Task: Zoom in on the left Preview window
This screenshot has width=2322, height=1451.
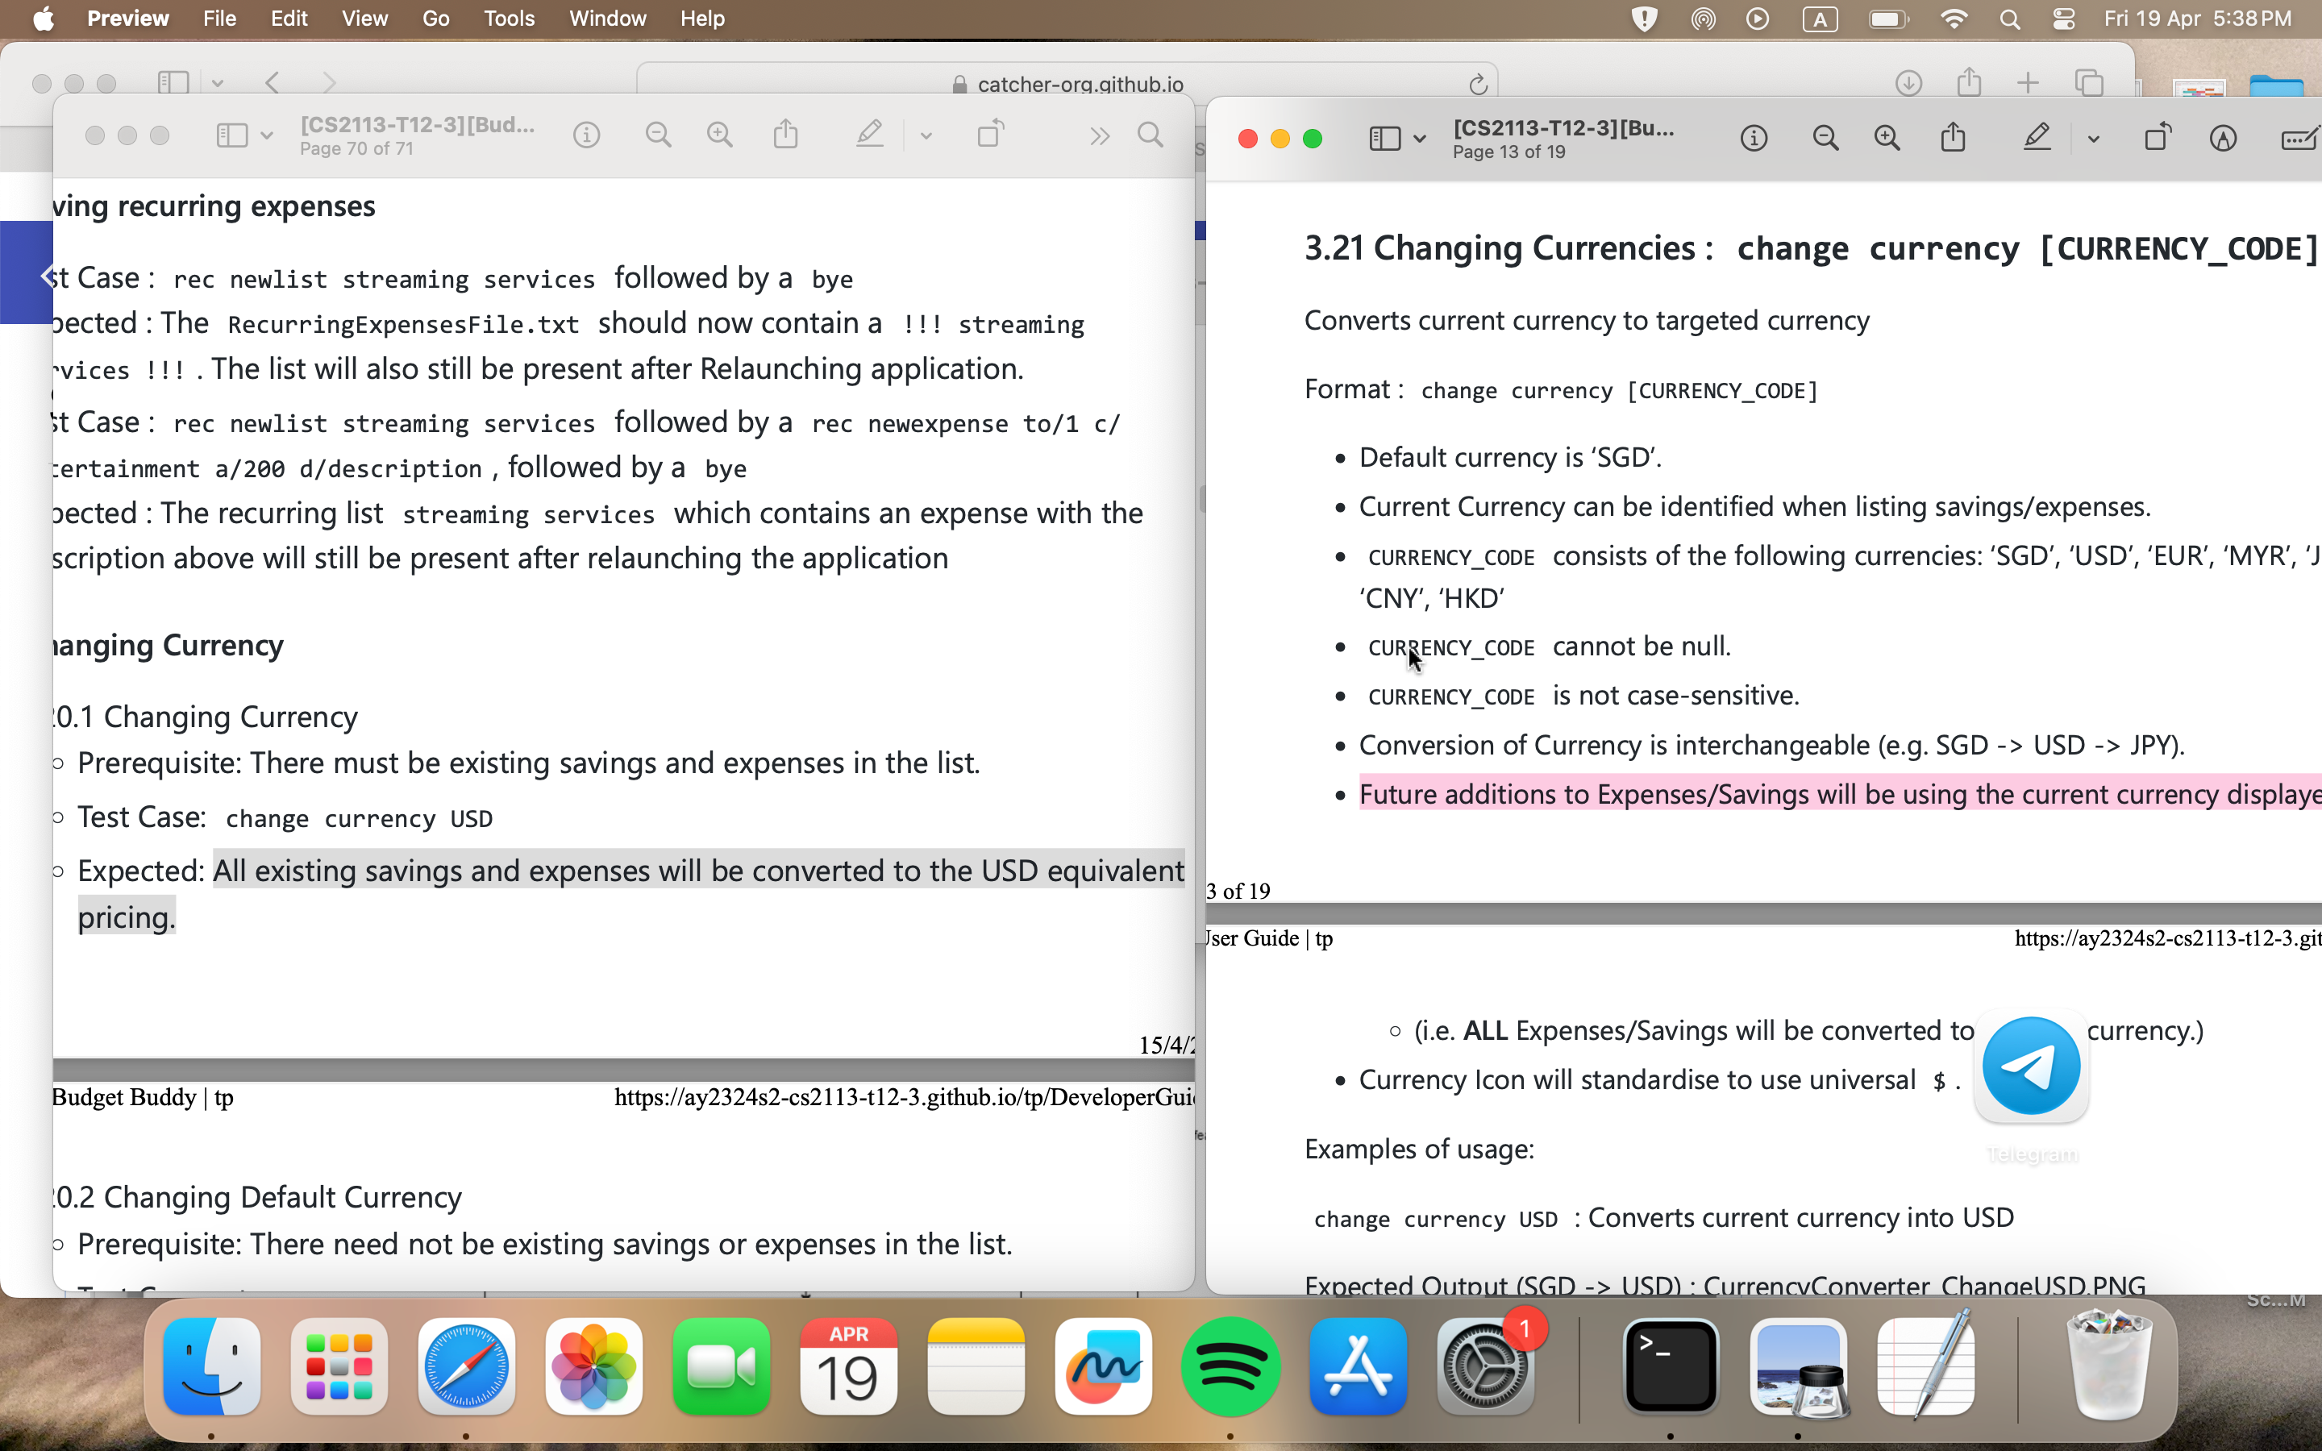Action: (x=720, y=135)
